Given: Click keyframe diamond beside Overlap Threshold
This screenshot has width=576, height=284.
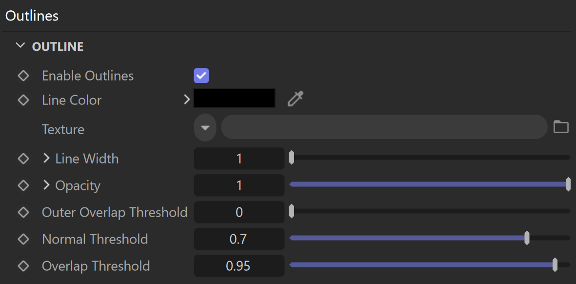Looking at the screenshot, I should tap(23, 266).
